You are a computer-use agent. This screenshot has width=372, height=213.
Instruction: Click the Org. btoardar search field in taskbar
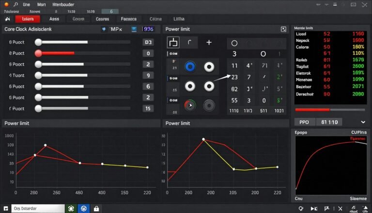38,209
